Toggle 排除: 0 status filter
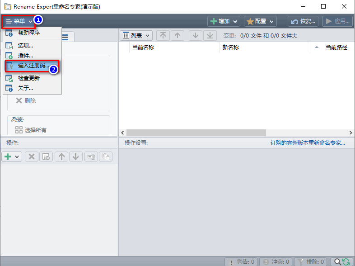 point(310,261)
